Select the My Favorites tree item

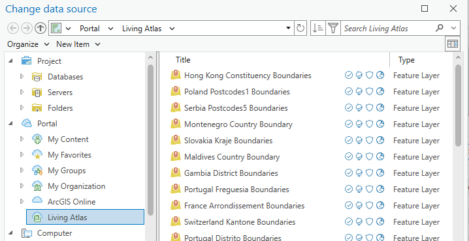(x=69, y=155)
